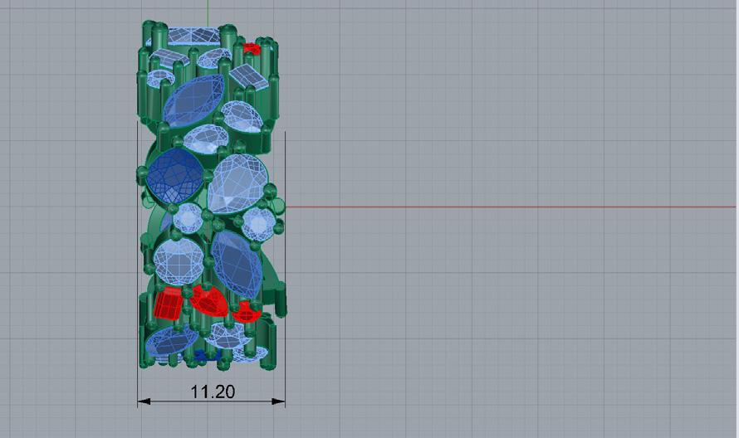The width and height of the screenshot is (739, 438).
Task: Select the small red gem at top
Action: tap(252, 48)
